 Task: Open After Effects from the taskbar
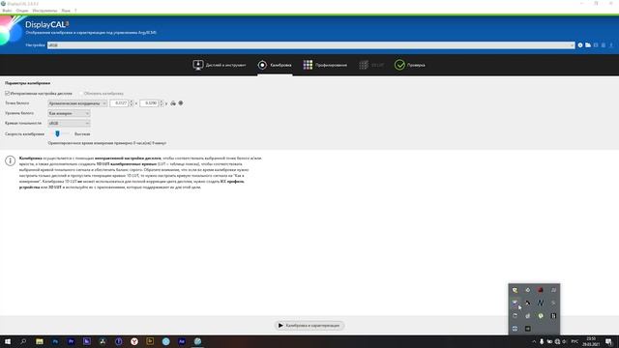click(x=182, y=341)
